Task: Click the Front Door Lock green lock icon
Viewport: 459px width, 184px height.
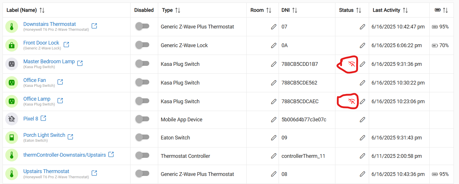Action: click(x=12, y=45)
